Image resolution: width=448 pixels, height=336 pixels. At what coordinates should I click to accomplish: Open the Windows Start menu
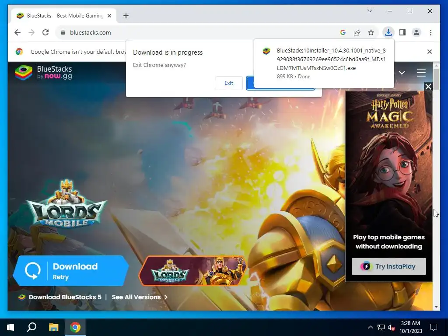tap(10, 327)
